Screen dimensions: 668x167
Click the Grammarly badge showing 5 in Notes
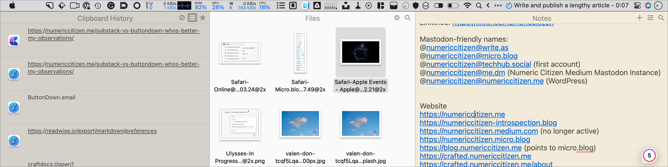649,156
